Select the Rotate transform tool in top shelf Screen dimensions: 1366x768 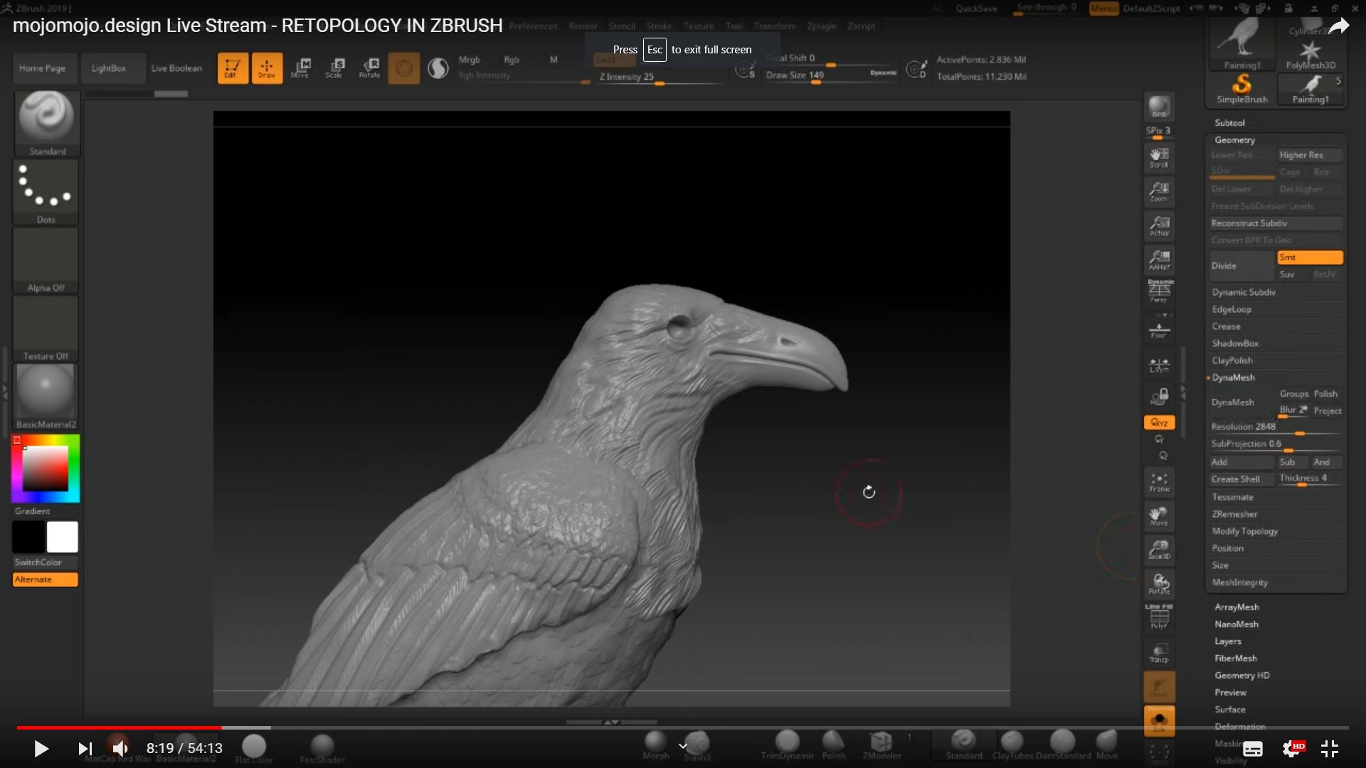(x=369, y=68)
